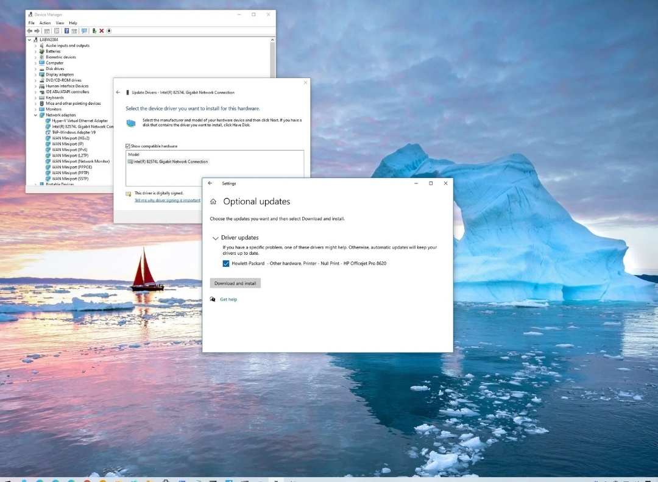This screenshot has width=658, height=482.
Task: Expand the Keyboards category
Action: tap(36, 98)
